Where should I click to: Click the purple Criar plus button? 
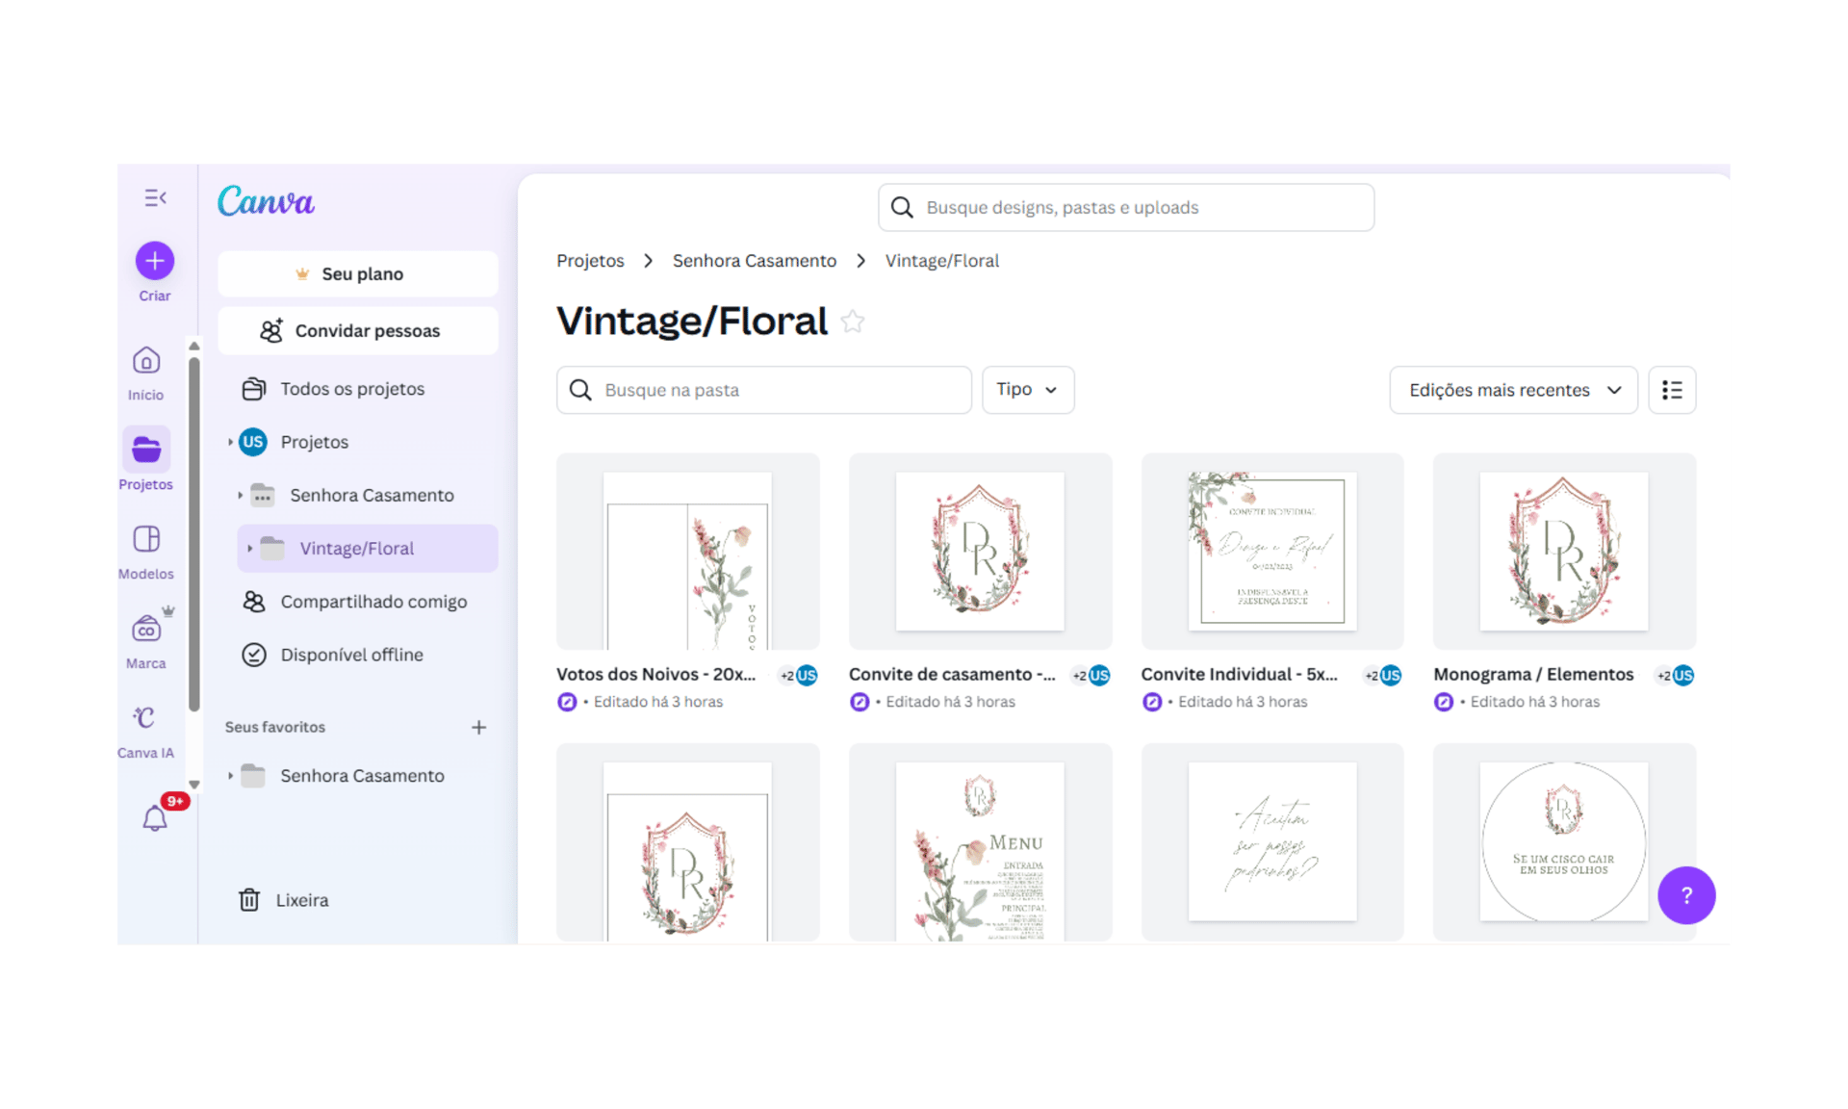click(x=155, y=261)
